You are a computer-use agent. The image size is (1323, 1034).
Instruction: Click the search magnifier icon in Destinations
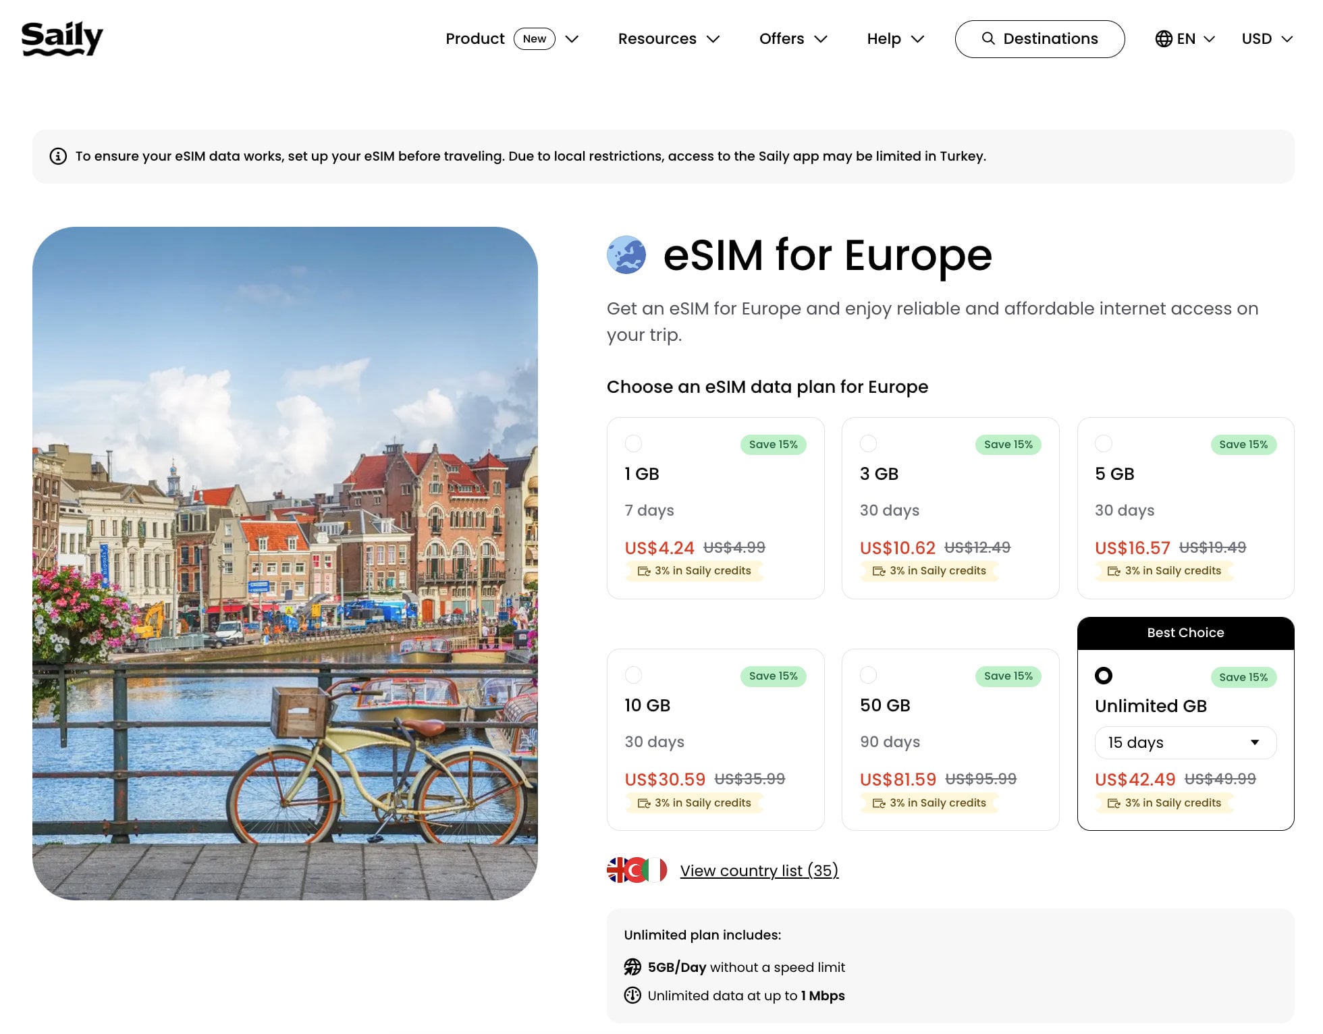pyautogui.click(x=988, y=38)
